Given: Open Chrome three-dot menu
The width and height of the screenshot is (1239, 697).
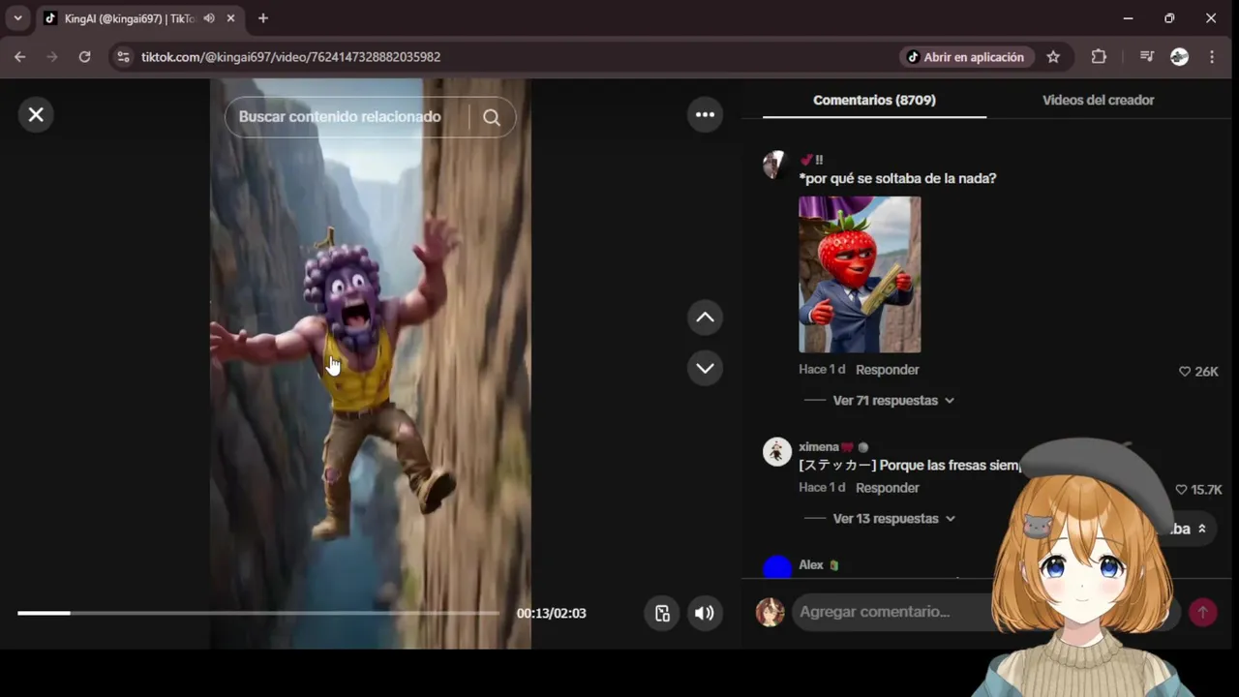Looking at the screenshot, I should tap(1212, 57).
